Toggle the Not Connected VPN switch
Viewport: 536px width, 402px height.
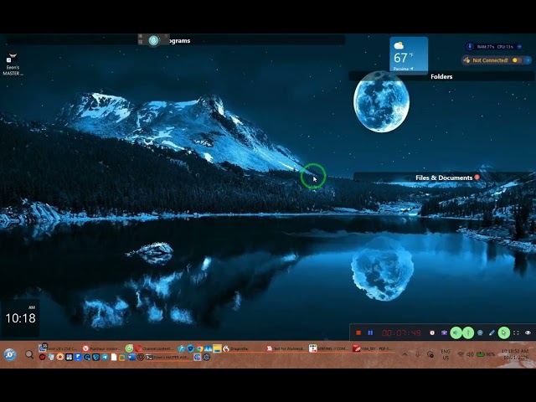tap(517, 60)
